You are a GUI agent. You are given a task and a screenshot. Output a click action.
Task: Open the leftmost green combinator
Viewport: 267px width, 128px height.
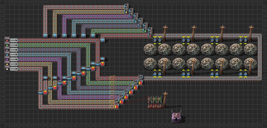[150, 99]
